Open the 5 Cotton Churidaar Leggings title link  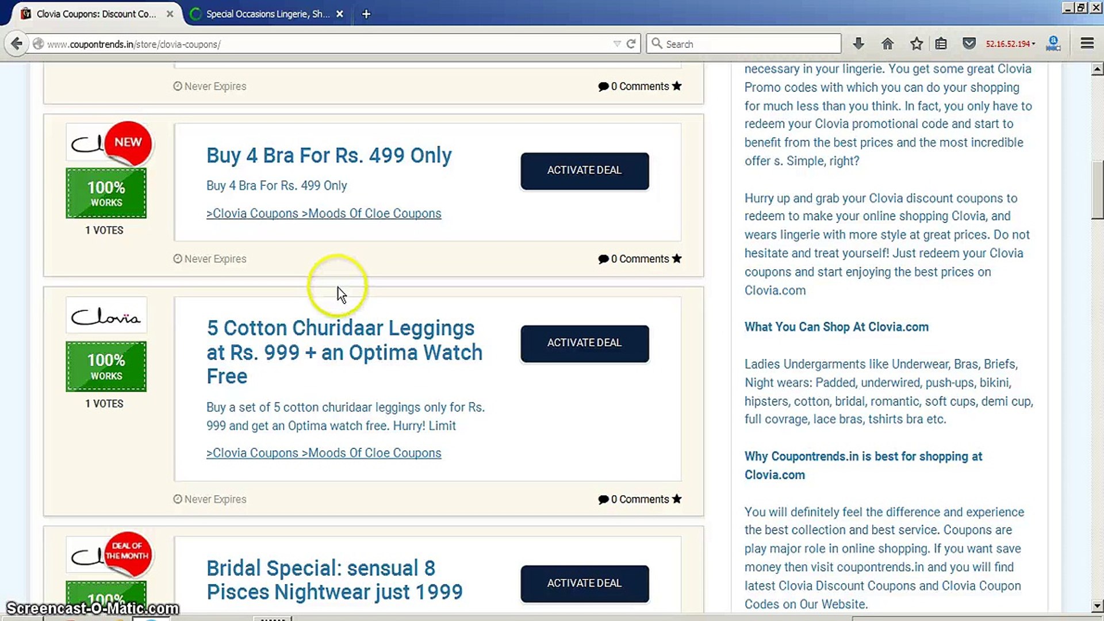point(344,352)
